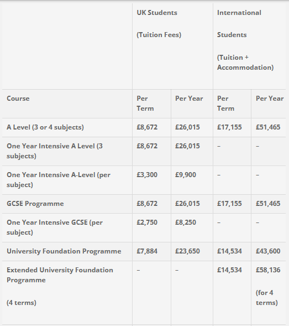Click GCSE Programme £17,155 international term fee
Viewport: 289px width, 326px height.
point(229,204)
